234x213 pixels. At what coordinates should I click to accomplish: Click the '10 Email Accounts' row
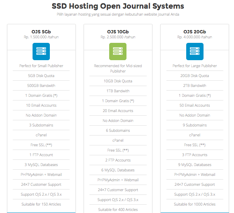41,105
